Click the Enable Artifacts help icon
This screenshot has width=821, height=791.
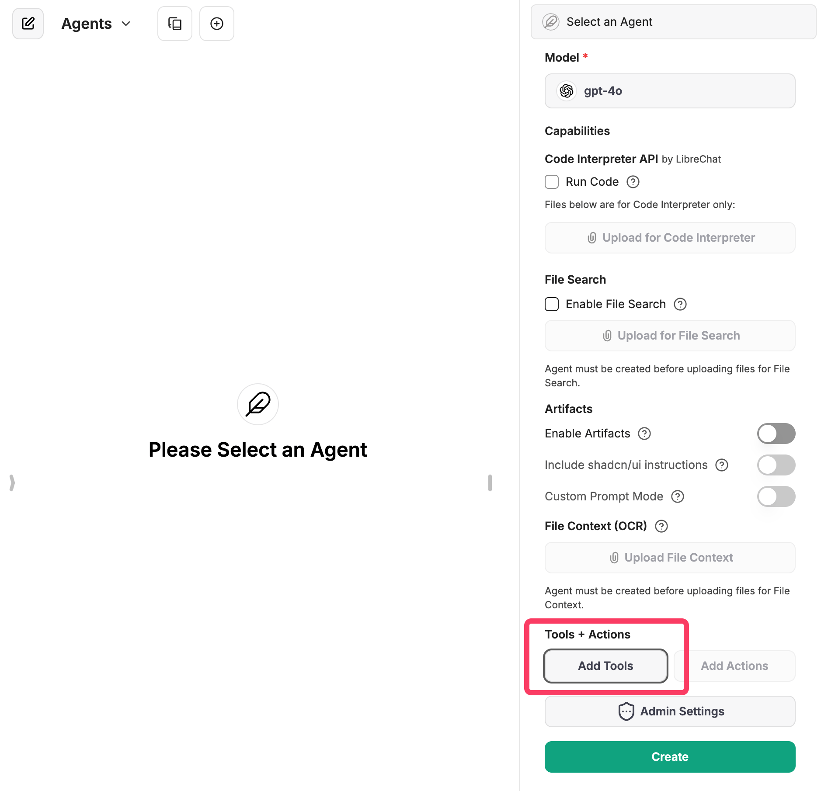(x=644, y=434)
